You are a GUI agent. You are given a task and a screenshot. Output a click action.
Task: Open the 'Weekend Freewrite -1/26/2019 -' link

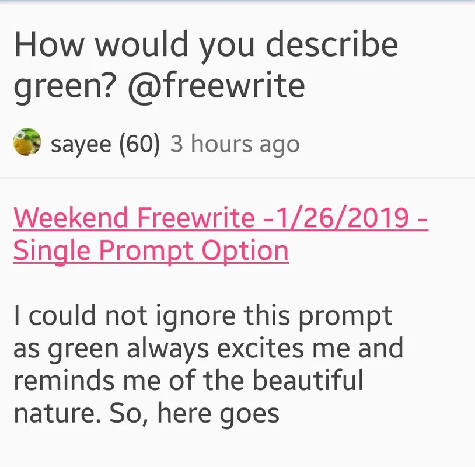tap(221, 217)
